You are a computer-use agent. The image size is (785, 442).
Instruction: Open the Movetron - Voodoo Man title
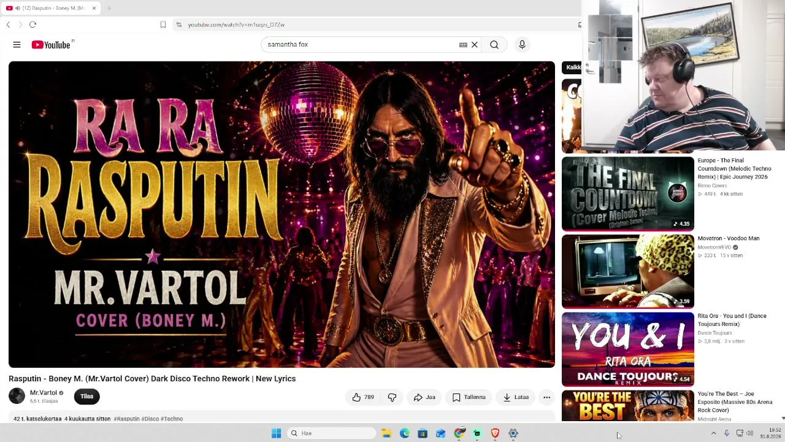click(728, 238)
